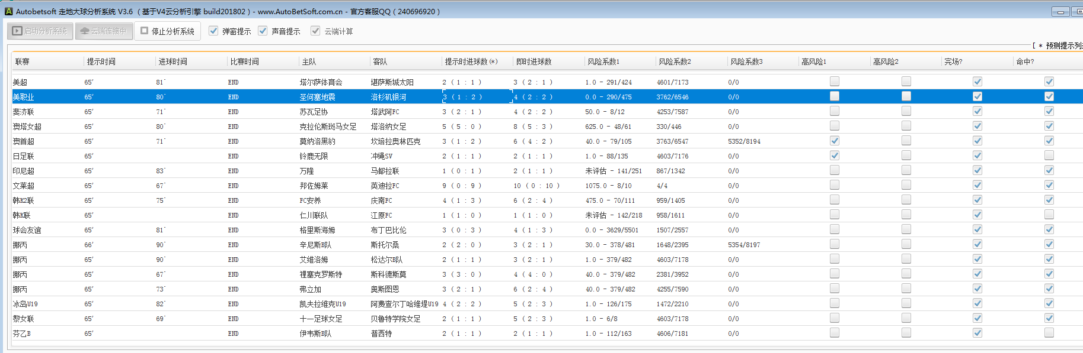The height and width of the screenshot is (353, 1083).
Task: Disable the 声音提示 checkbox
Action: pos(263,31)
